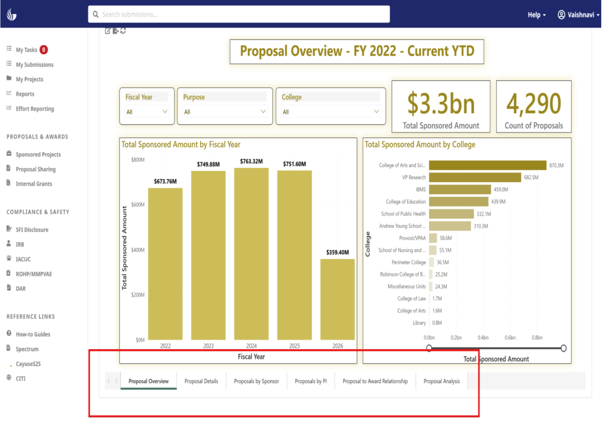Click the next-tab arrow left of Proposal Overview

117,381
